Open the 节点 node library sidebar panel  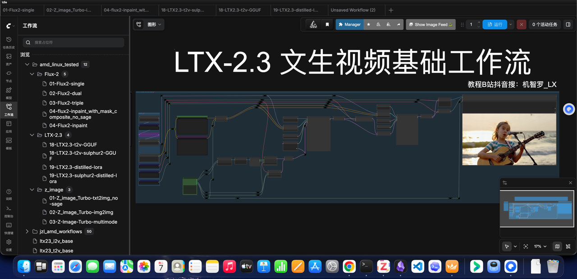(x=9, y=76)
